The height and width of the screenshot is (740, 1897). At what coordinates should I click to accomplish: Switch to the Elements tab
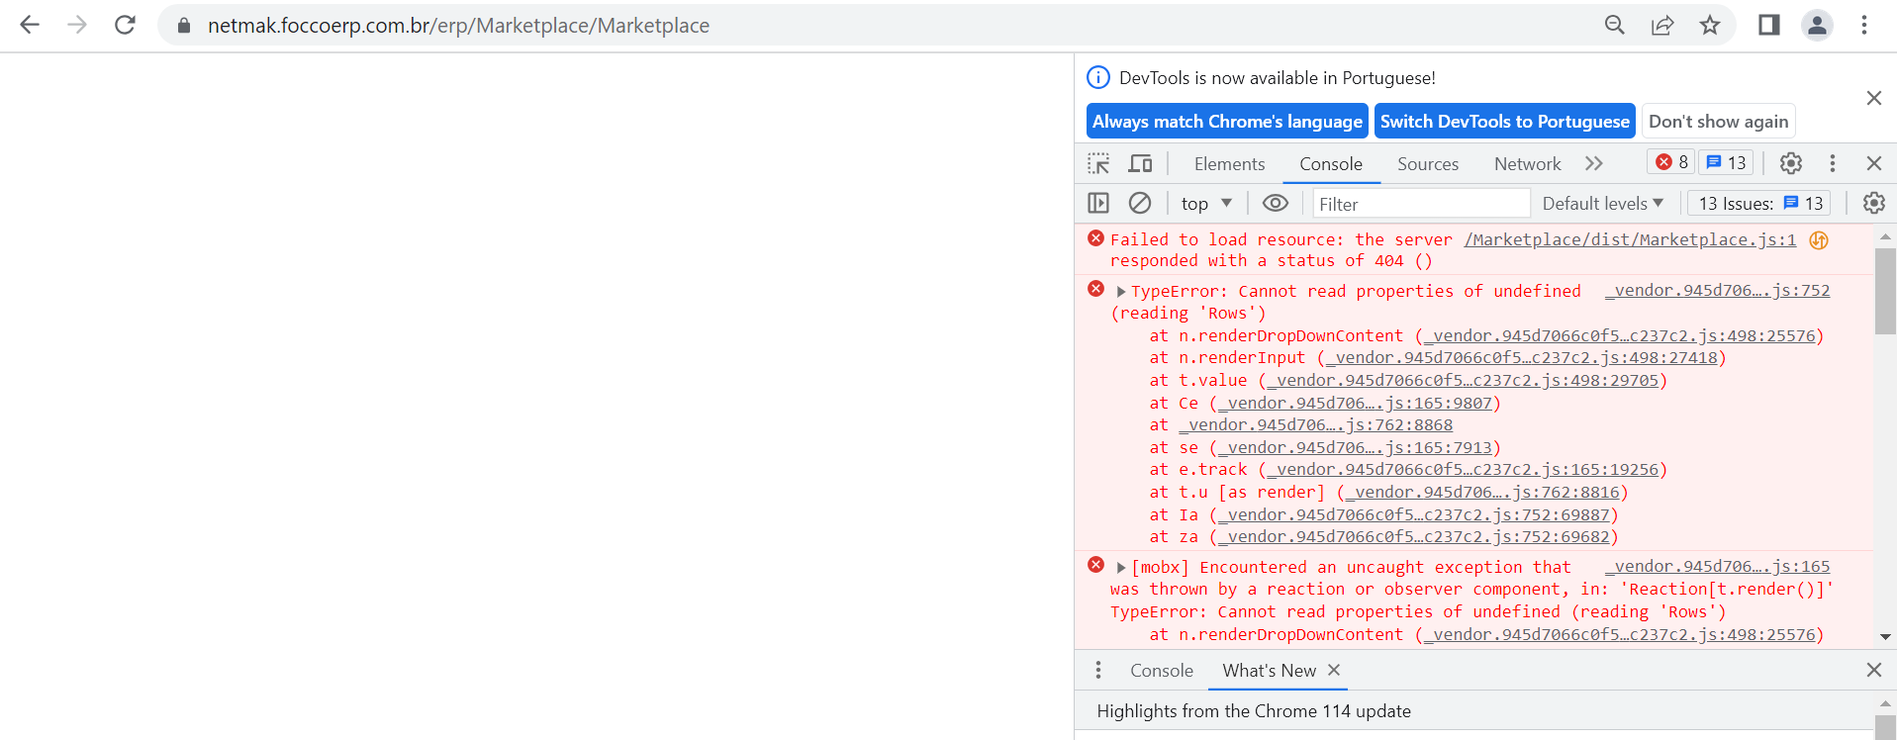click(x=1229, y=164)
